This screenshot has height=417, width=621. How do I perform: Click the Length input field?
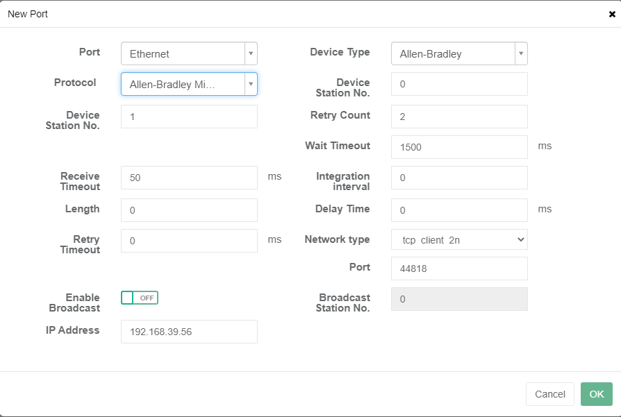click(189, 210)
